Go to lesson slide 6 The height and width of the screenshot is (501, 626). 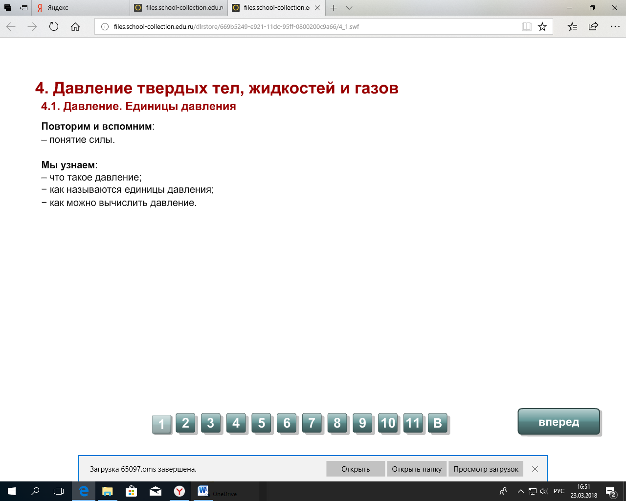point(287,423)
